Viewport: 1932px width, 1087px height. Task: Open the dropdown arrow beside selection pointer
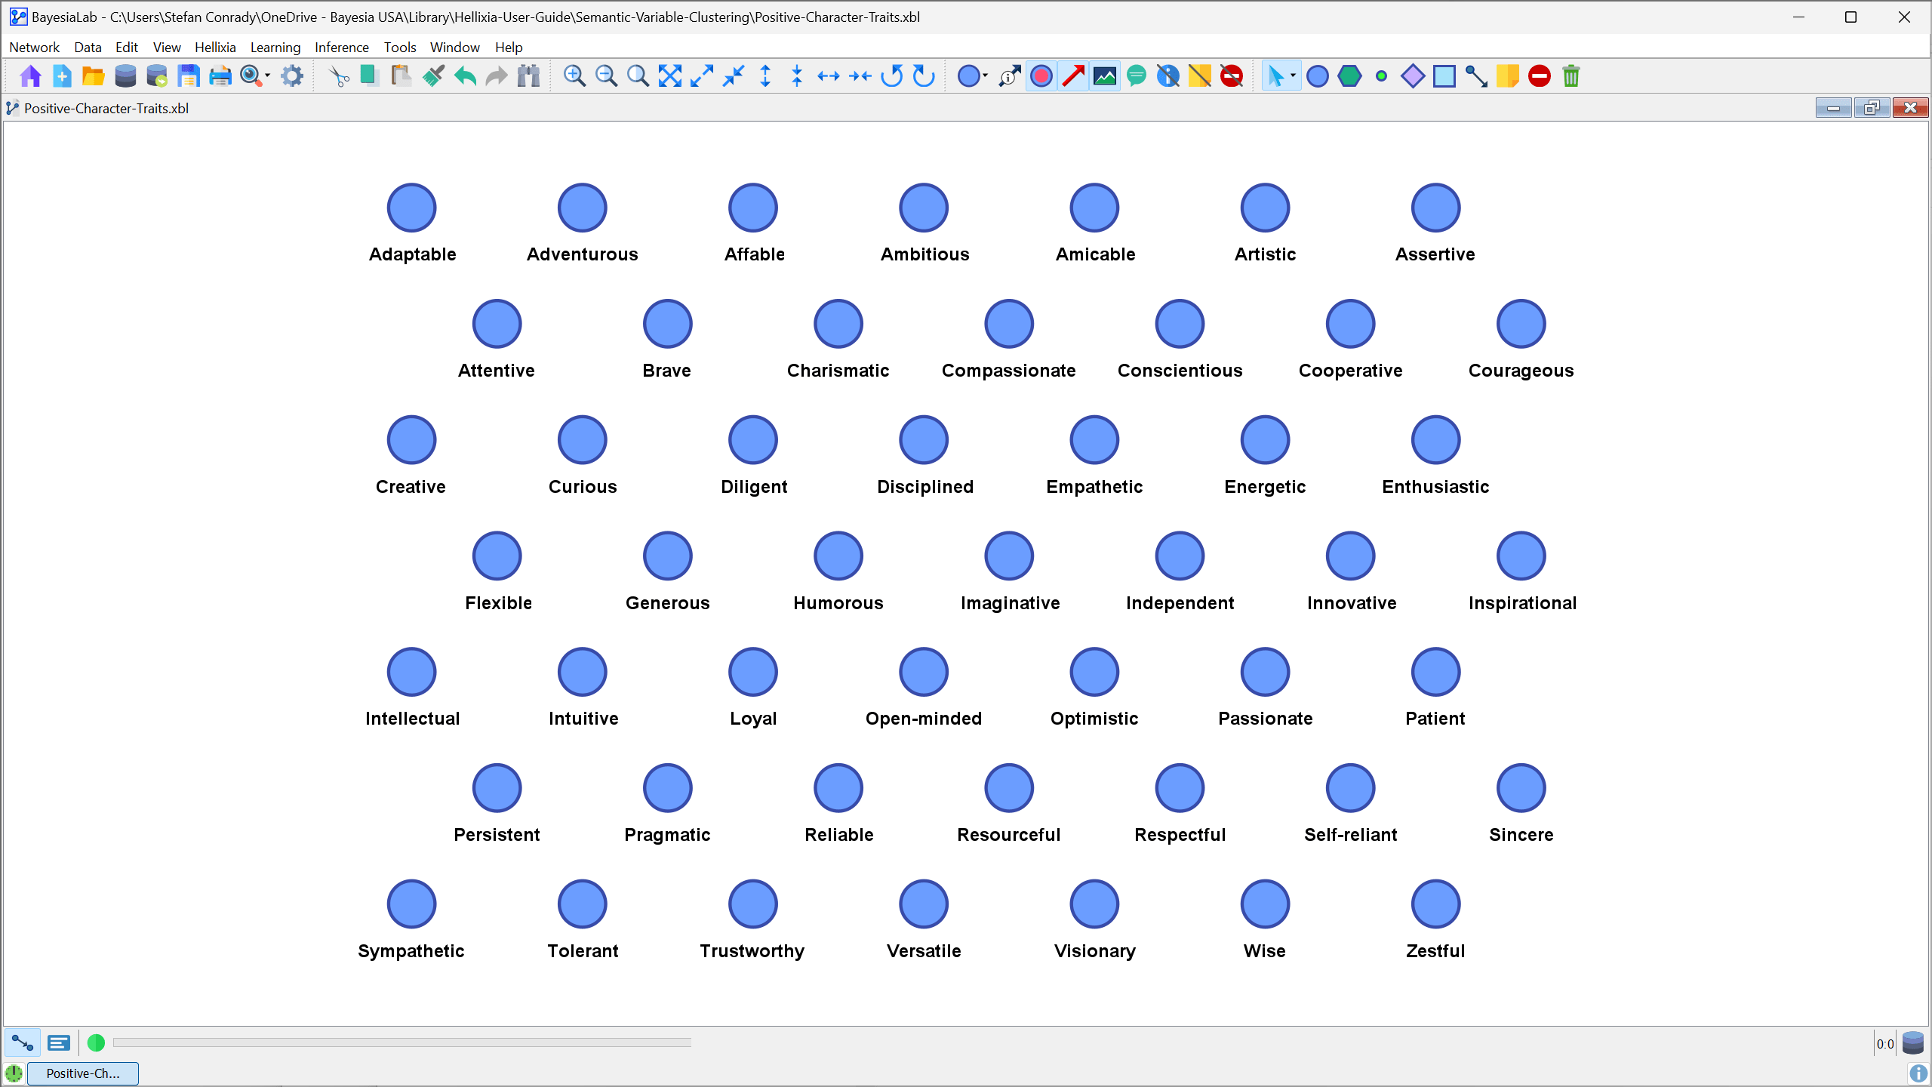(1293, 76)
